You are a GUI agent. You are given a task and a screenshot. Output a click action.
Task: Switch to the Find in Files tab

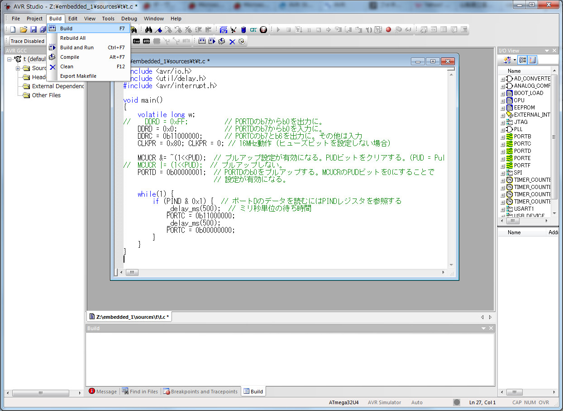[x=139, y=392]
